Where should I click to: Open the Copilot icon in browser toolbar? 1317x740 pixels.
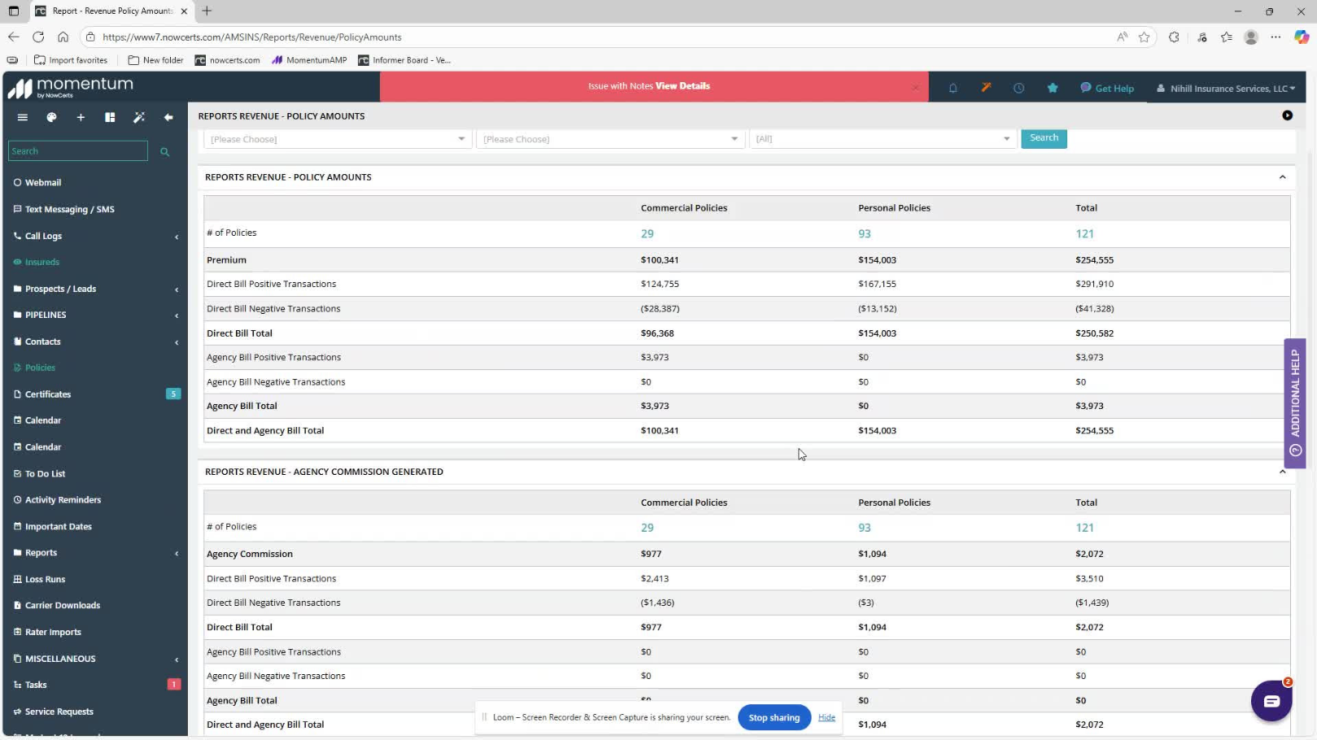(x=1302, y=37)
